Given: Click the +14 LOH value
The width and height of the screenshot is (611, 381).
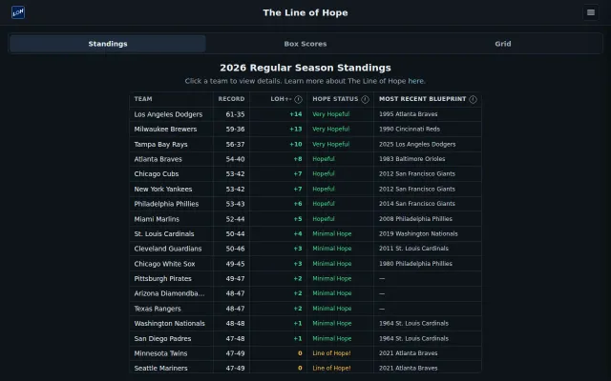Looking at the screenshot, I should pyautogui.click(x=296, y=114).
